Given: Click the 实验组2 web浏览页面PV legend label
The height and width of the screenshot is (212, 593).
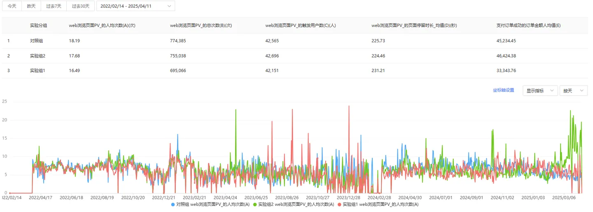Looking at the screenshot, I should pyautogui.click(x=296, y=204).
